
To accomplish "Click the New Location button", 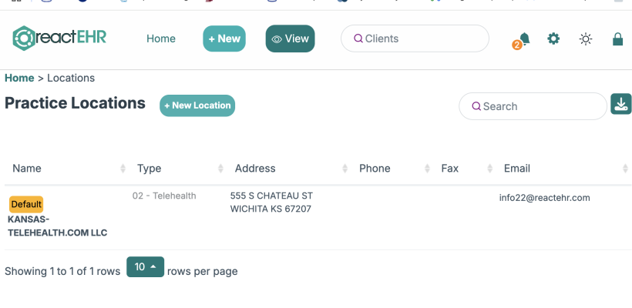I will click(x=197, y=105).
